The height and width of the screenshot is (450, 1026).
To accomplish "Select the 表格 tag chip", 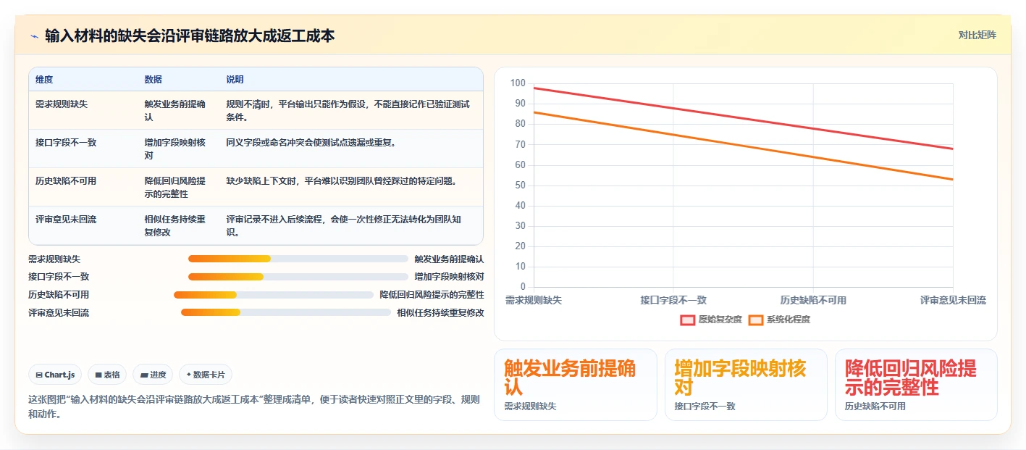I will coord(107,375).
